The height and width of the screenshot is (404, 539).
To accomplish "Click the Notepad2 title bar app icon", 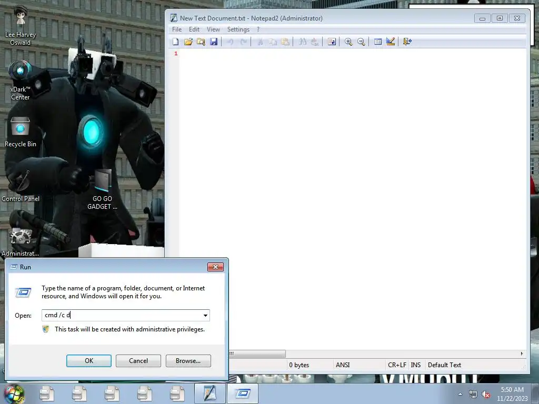I will (174, 18).
